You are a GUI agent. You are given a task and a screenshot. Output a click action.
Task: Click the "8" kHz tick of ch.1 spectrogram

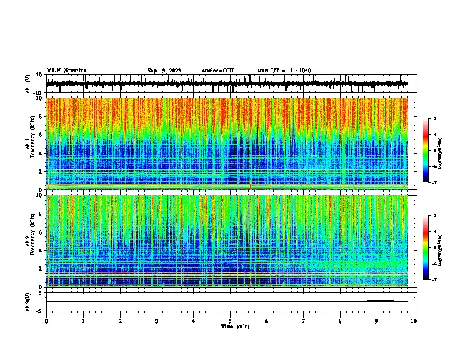tap(41, 116)
